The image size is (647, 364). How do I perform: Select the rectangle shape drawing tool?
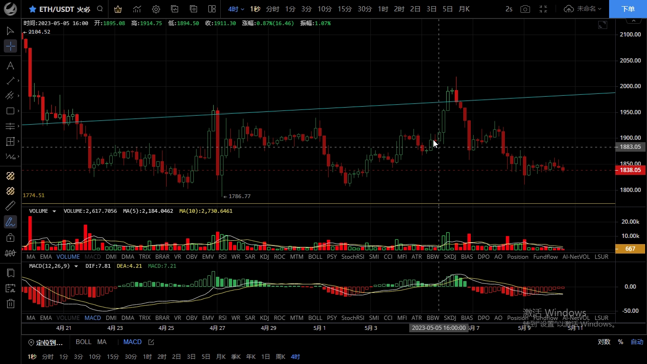[10, 111]
